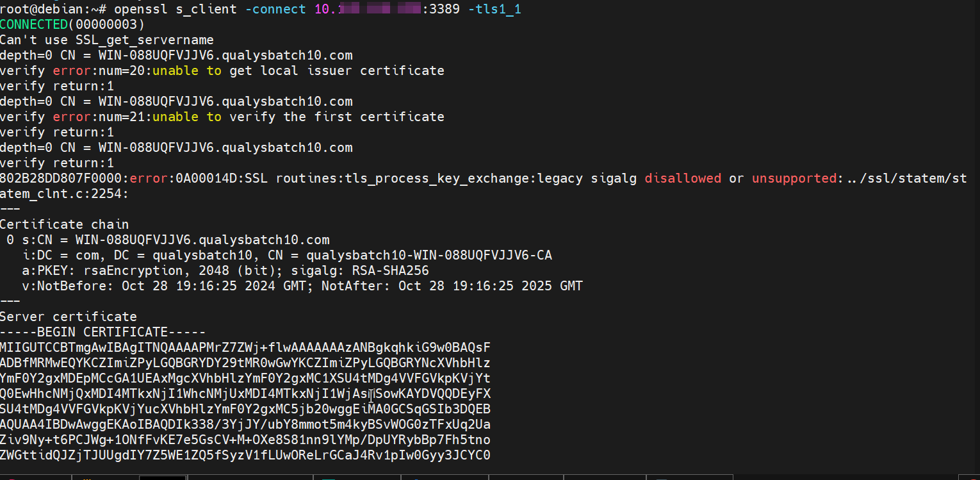Click the -connect option in the command

[x=275, y=10]
